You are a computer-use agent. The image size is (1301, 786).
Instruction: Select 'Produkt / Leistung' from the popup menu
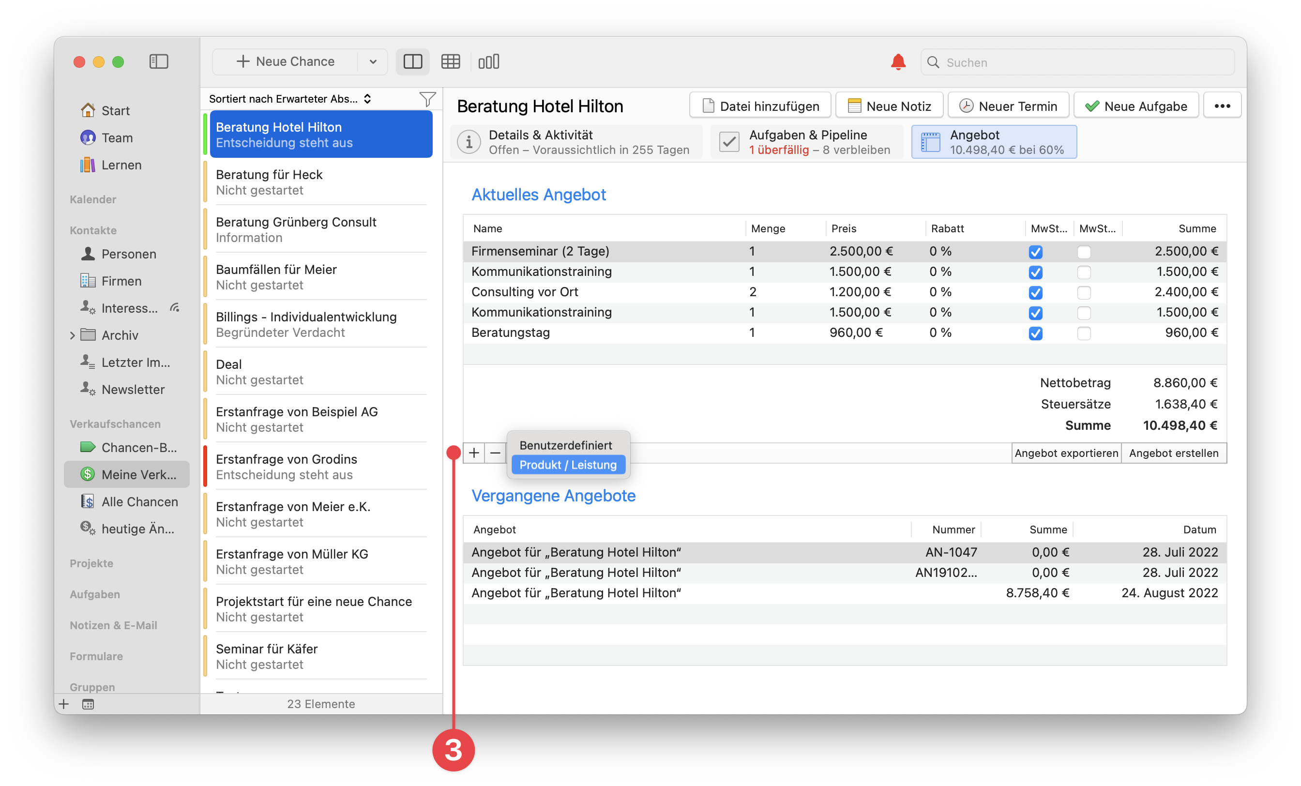[x=568, y=465]
